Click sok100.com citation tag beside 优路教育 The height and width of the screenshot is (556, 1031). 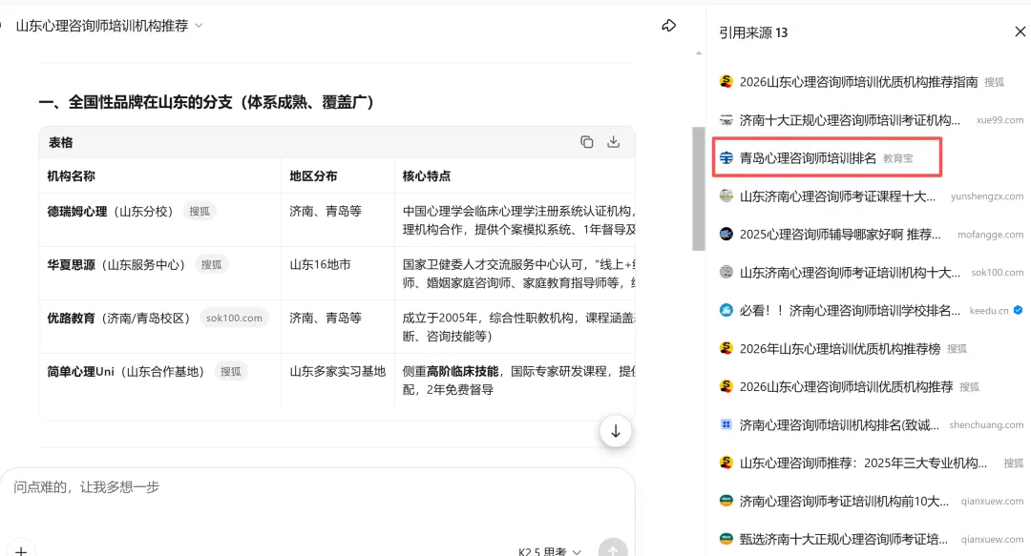[x=234, y=318]
